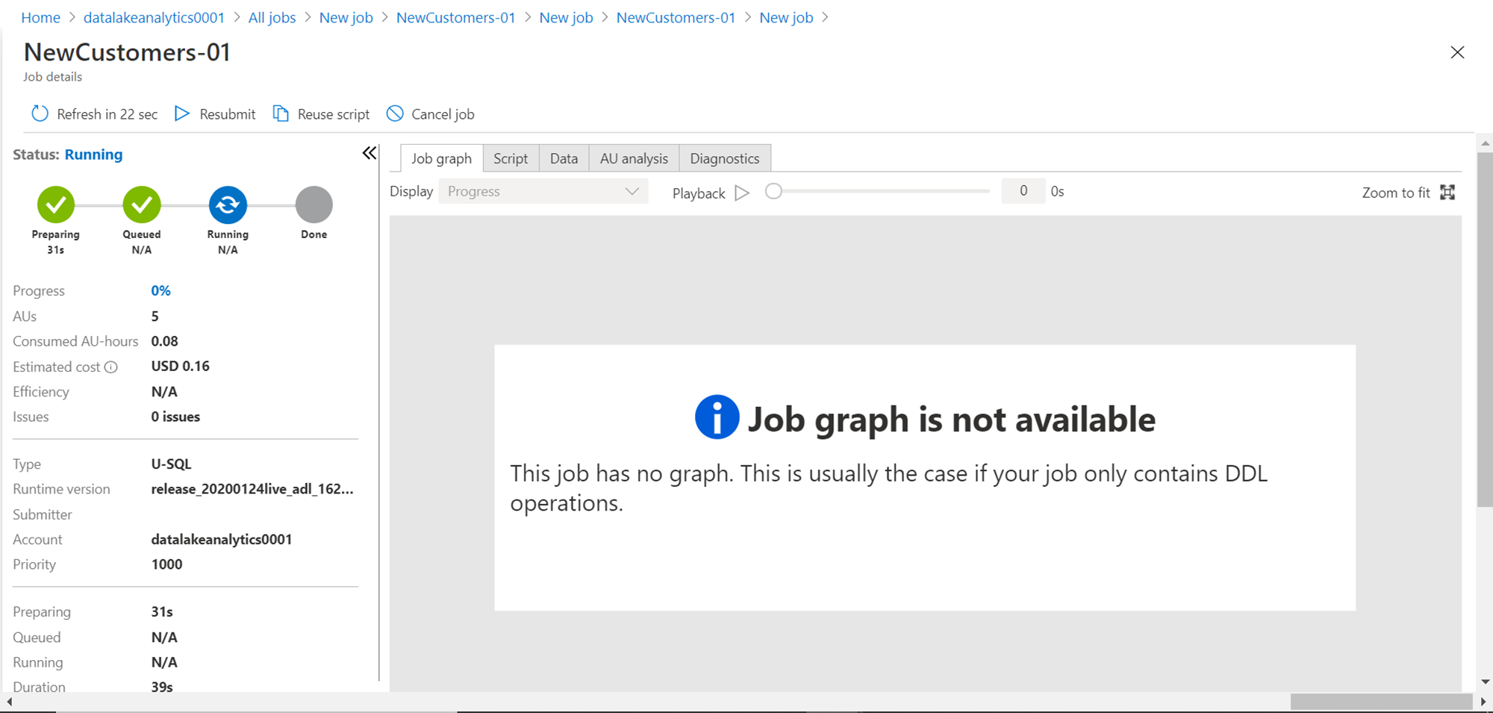This screenshot has width=1493, height=713.
Task: Click the playback slider handle
Action: (x=773, y=191)
